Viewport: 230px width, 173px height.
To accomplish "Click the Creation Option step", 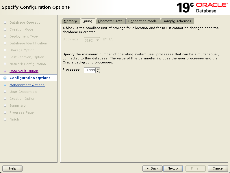I will coord(22,99).
